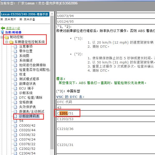Select the 诊断故障码表 entry
Image resolution: width=155 pixels, height=155 pixels.
29,116
